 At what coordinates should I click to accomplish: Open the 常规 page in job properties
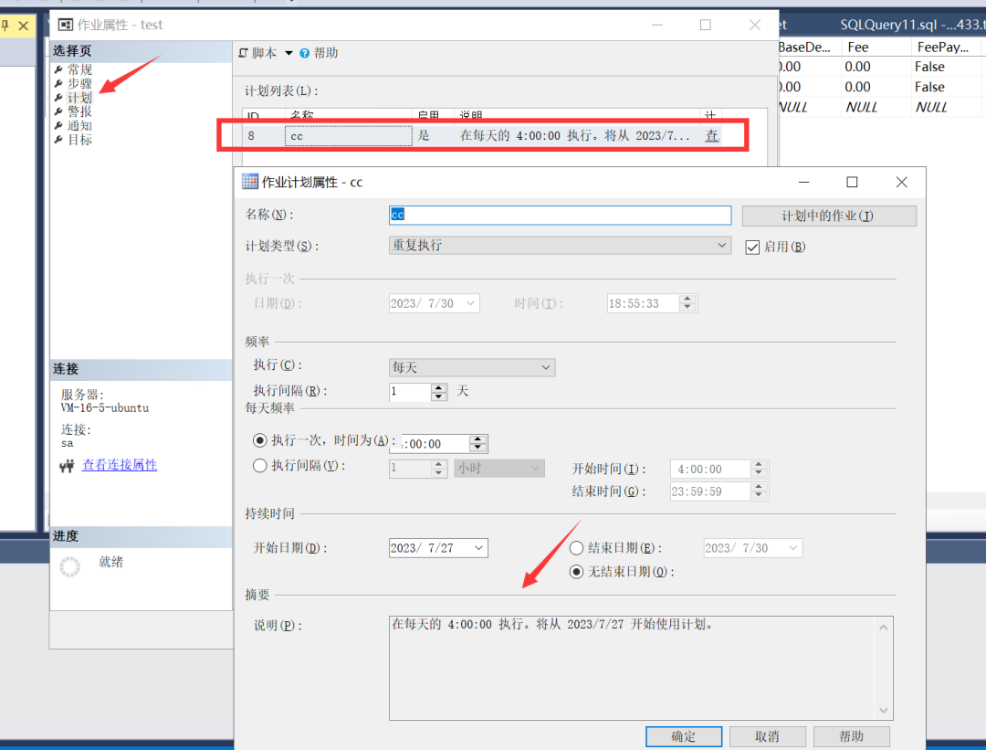[x=79, y=69]
